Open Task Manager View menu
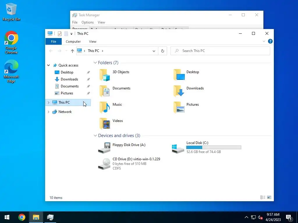Screen dimensions: 298x223 (x=101, y=22)
